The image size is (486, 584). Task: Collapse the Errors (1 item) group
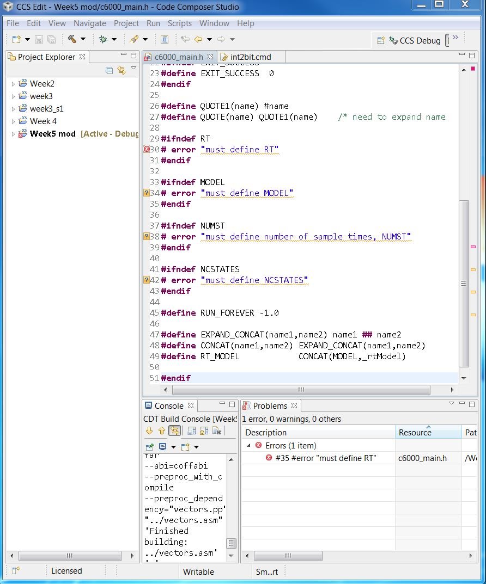click(x=248, y=445)
